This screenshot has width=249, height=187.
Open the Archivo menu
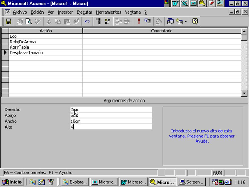(20, 12)
